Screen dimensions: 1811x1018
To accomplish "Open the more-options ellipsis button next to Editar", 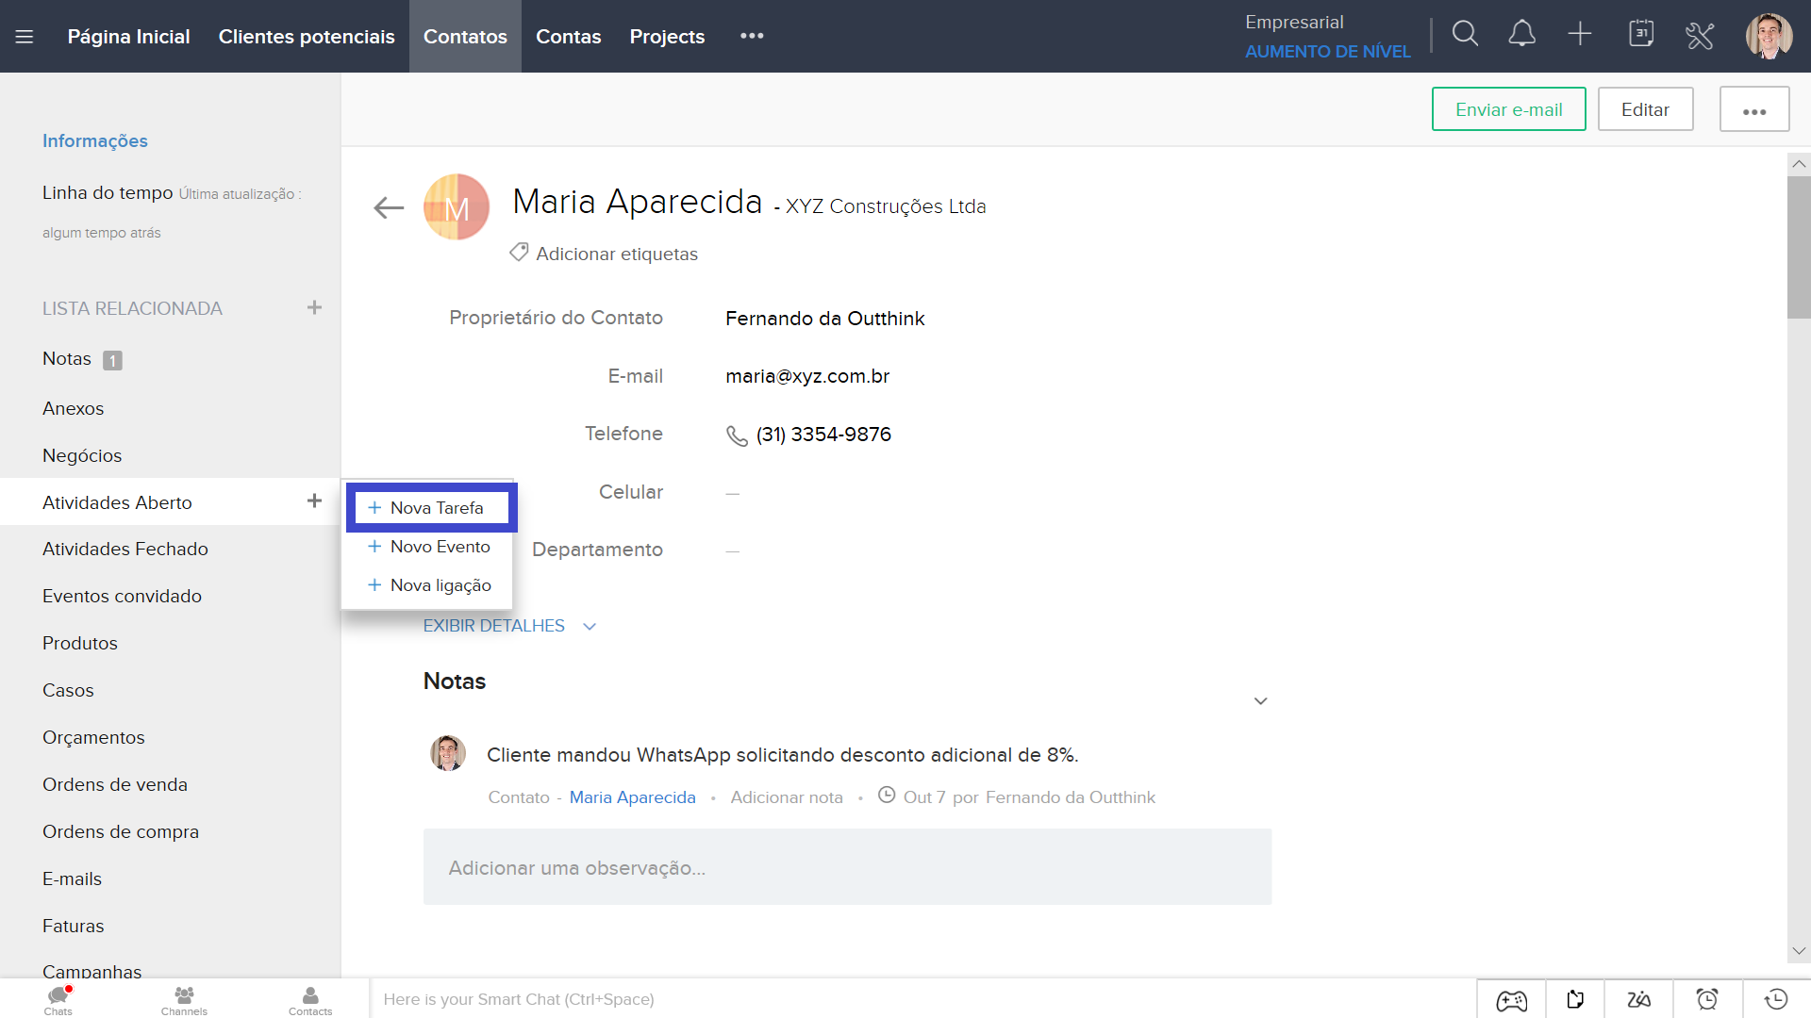I will point(1753,110).
